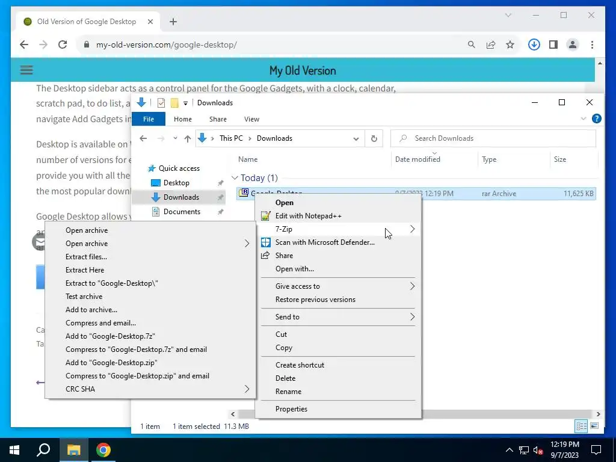The height and width of the screenshot is (462, 616).
Task: Click File Explorer taskbar icon
Action: [73, 450]
